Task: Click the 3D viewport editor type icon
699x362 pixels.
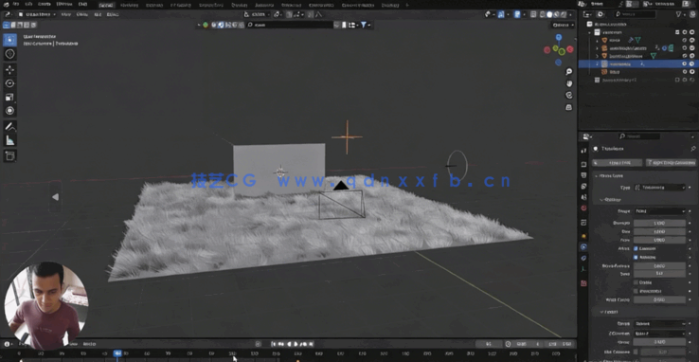Action: coord(8,14)
